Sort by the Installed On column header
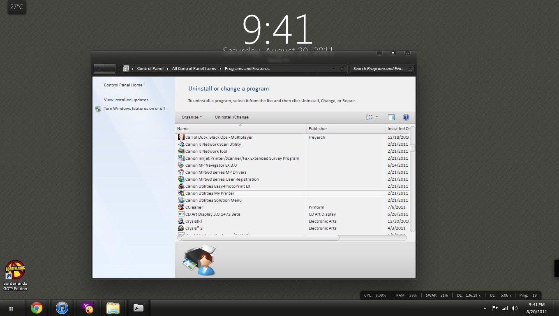The image size is (559, 316). pos(398,129)
